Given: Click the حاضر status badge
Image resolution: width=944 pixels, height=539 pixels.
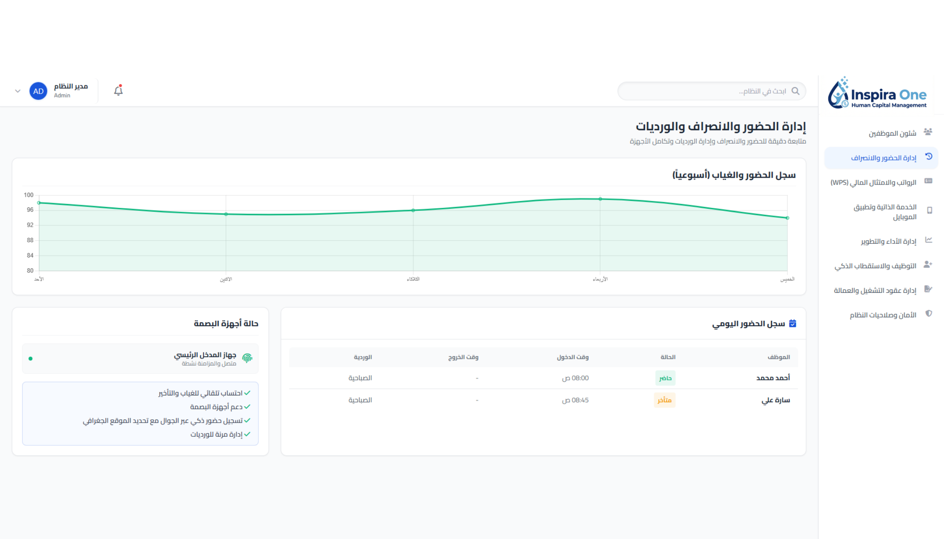Looking at the screenshot, I should pos(665,378).
